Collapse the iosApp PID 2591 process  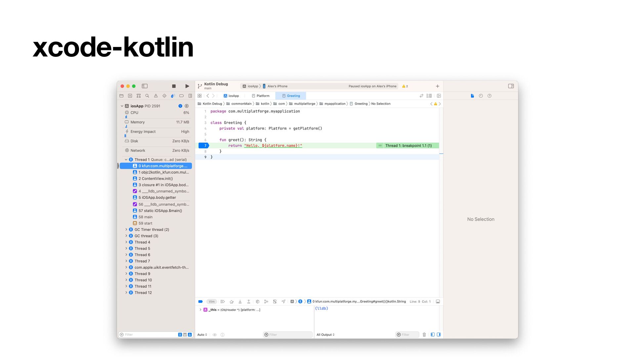[x=122, y=106]
